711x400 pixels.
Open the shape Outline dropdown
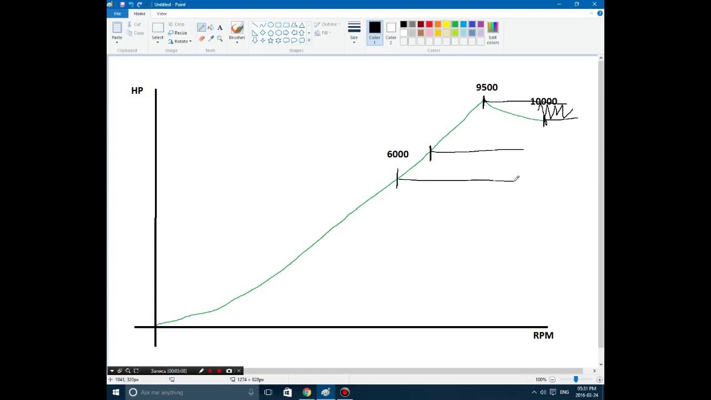coord(327,24)
